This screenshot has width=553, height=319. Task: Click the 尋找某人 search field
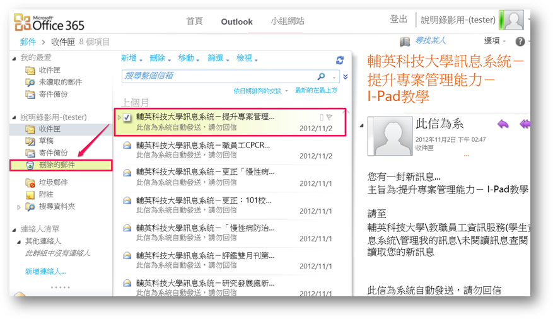[x=430, y=41]
